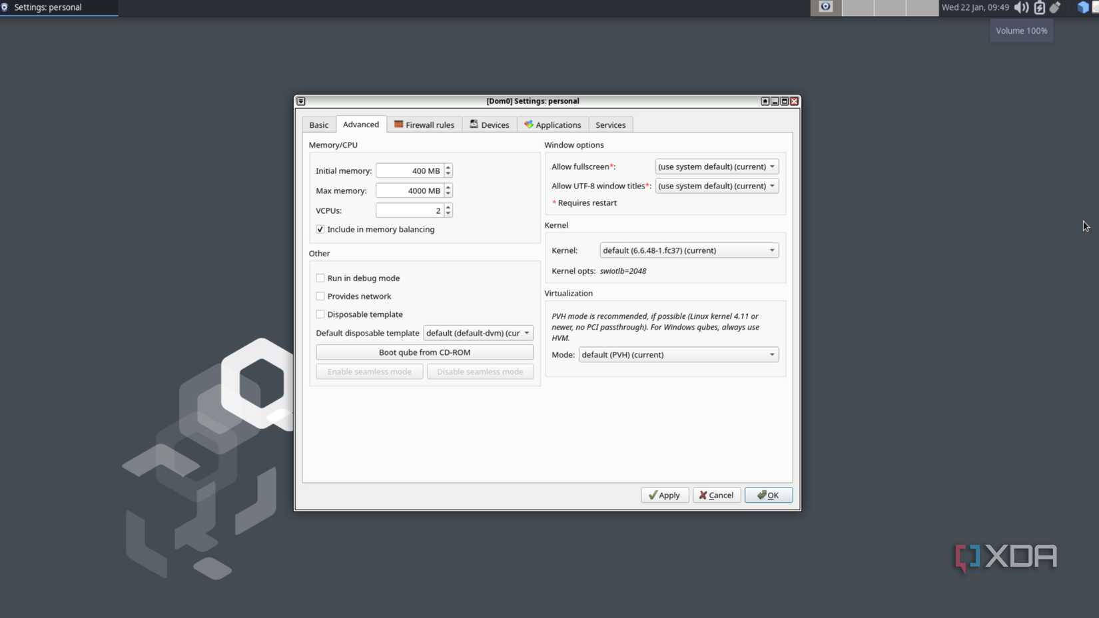Click the volume speaker icon in system tray

[x=1021, y=7]
